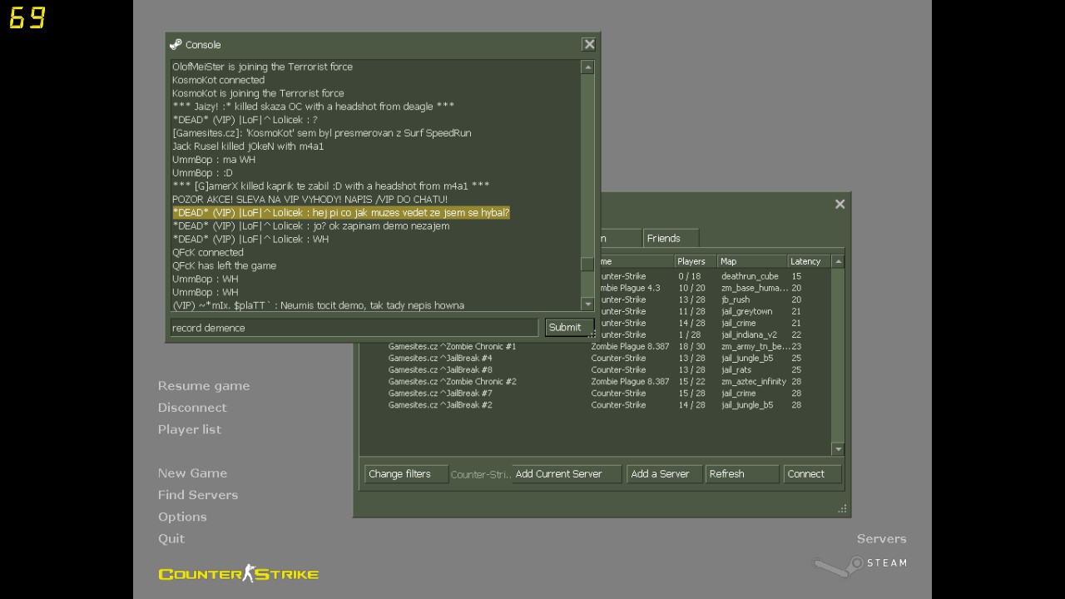The height and width of the screenshot is (599, 1065).
Task: Select Quit in main menu
Action: click(171, 538)
